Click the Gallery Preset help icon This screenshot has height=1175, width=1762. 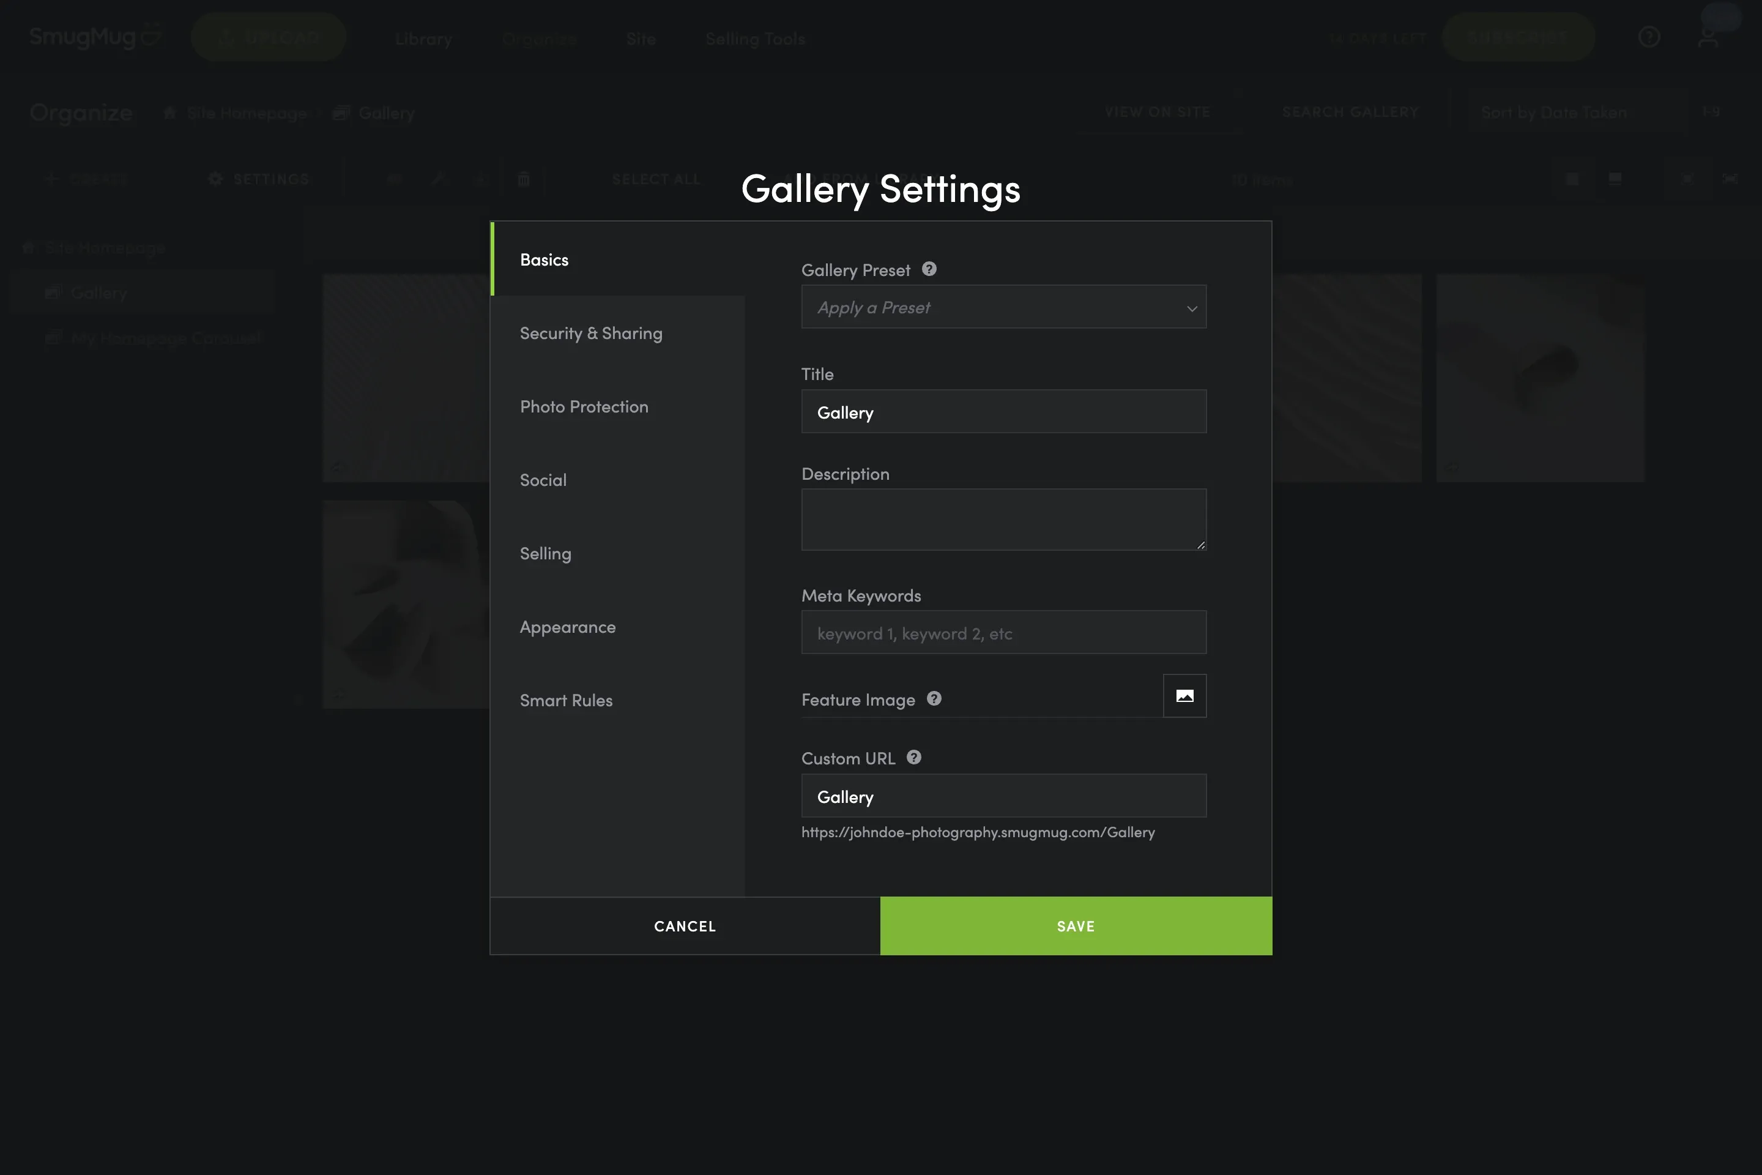pos(929,269)
